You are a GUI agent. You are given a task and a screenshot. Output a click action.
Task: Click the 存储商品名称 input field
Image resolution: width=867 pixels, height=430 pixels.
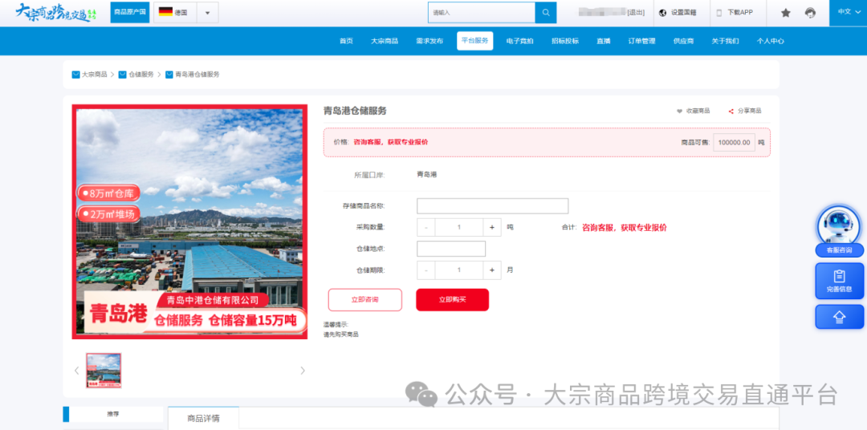[x=492, y=206]
